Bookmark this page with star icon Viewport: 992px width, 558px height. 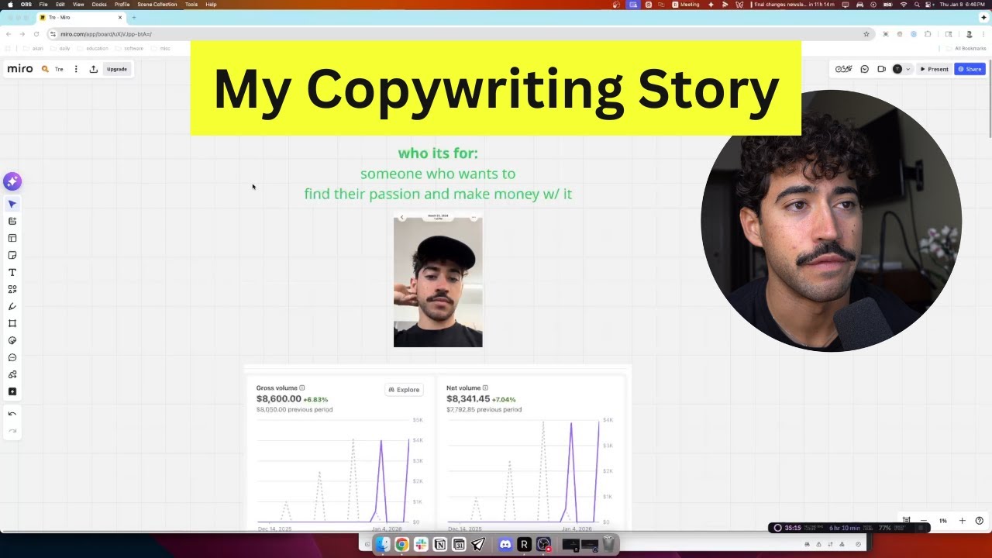tap(866, 34)
